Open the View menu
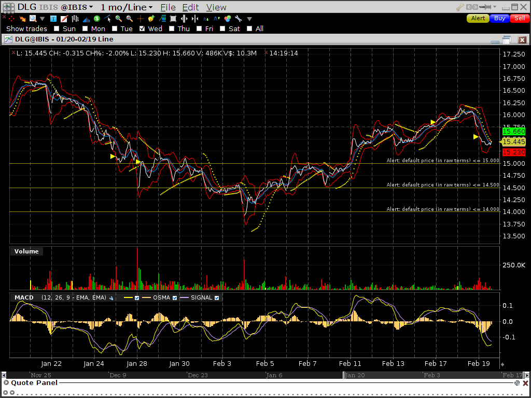This screenshot has height=398, width=531. pos(216,7)
